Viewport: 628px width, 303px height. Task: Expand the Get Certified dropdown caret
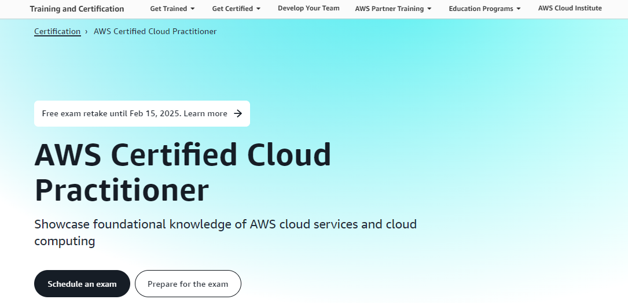258,9
